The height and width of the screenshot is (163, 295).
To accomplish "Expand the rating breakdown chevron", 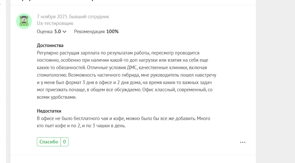I will coord(64,32).
